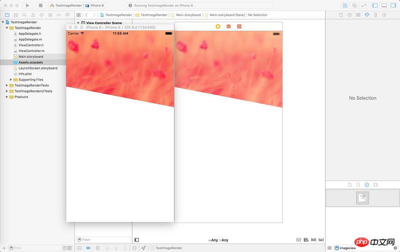Expand the TestImageRenderUITests group

(x=7, y=91)
